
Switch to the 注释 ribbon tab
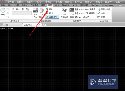point(17,5)
